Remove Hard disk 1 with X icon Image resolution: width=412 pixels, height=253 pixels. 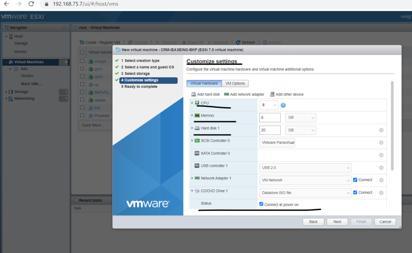(381, 130)
